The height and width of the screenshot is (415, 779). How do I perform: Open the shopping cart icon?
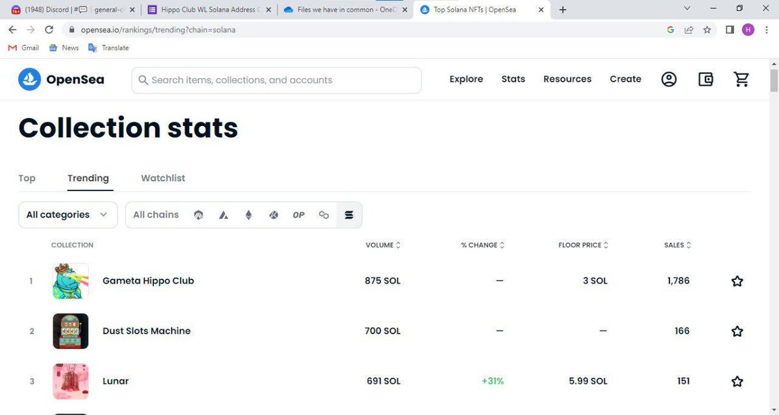click(741, 79)
